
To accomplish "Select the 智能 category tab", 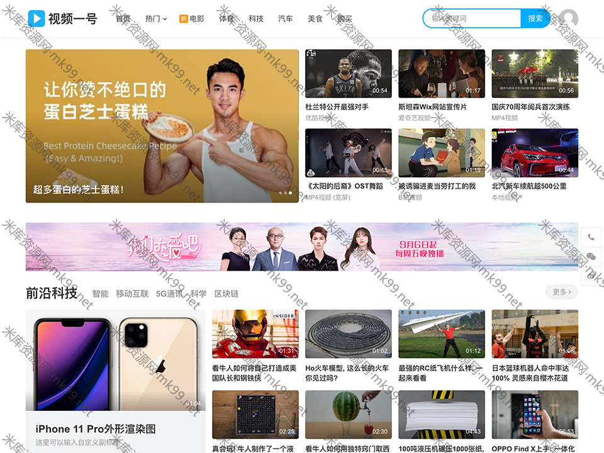I will pos(101,294).
